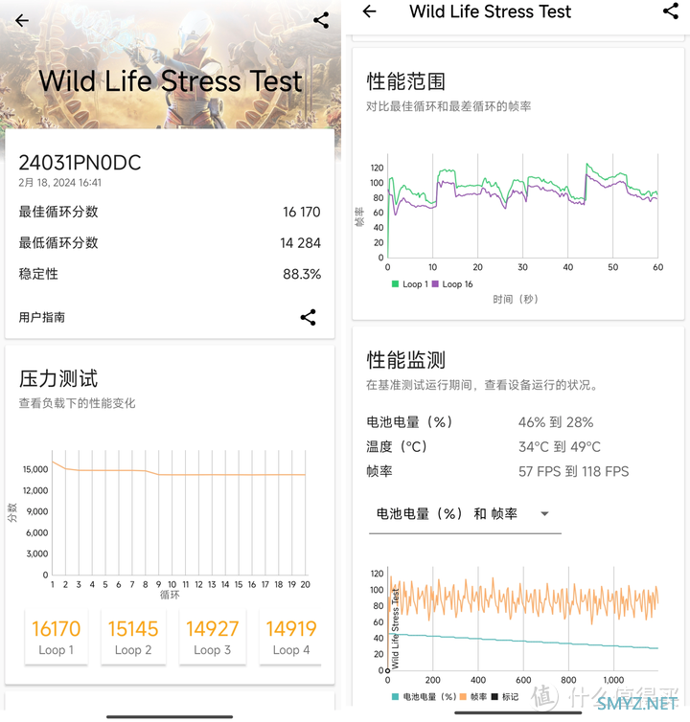This screenshot has height=722, width=690.
Task: Click the temperature value 34°C 到 49°C
Action: coord(560,446)
